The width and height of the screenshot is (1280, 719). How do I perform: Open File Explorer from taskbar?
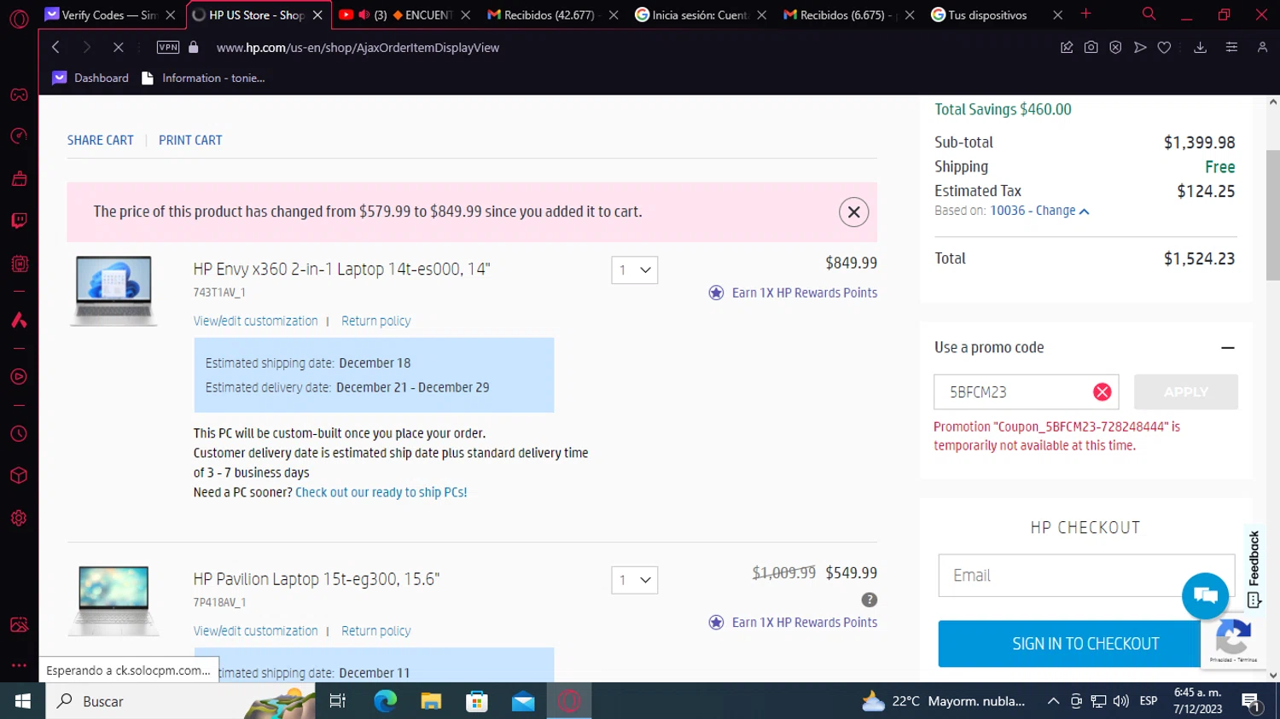click(431, 701)
